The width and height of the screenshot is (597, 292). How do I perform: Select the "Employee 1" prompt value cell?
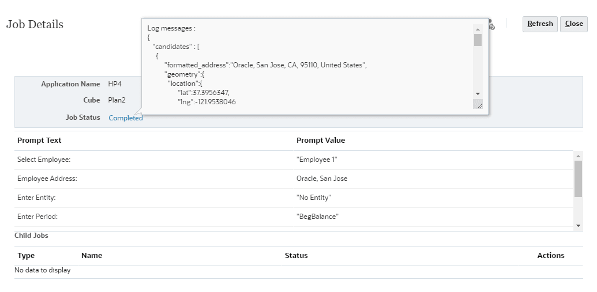click(316, 160)
